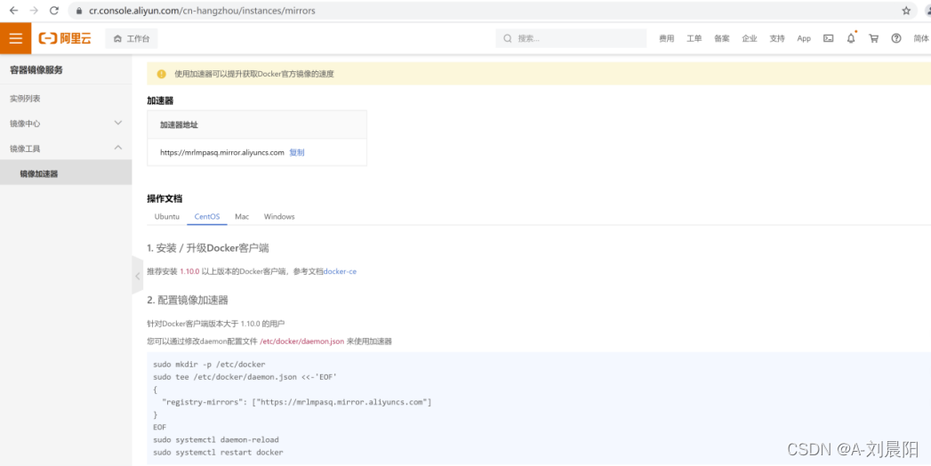
Task: Click the yellow info warning icon
Action: pyautogui.click(x=162, y=74)
